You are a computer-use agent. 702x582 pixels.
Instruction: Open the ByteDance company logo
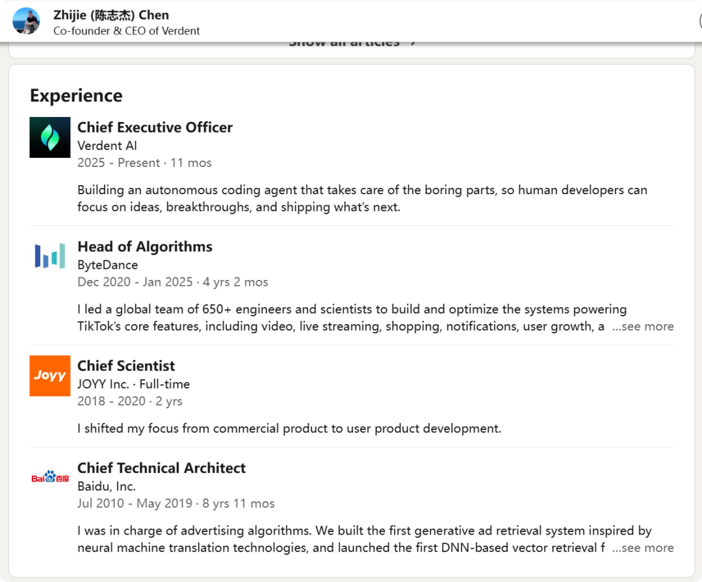coord(50,256)
